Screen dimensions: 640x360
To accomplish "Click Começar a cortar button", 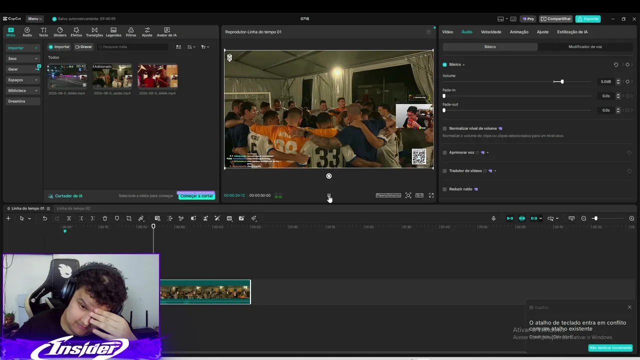I will coord(196,196).
